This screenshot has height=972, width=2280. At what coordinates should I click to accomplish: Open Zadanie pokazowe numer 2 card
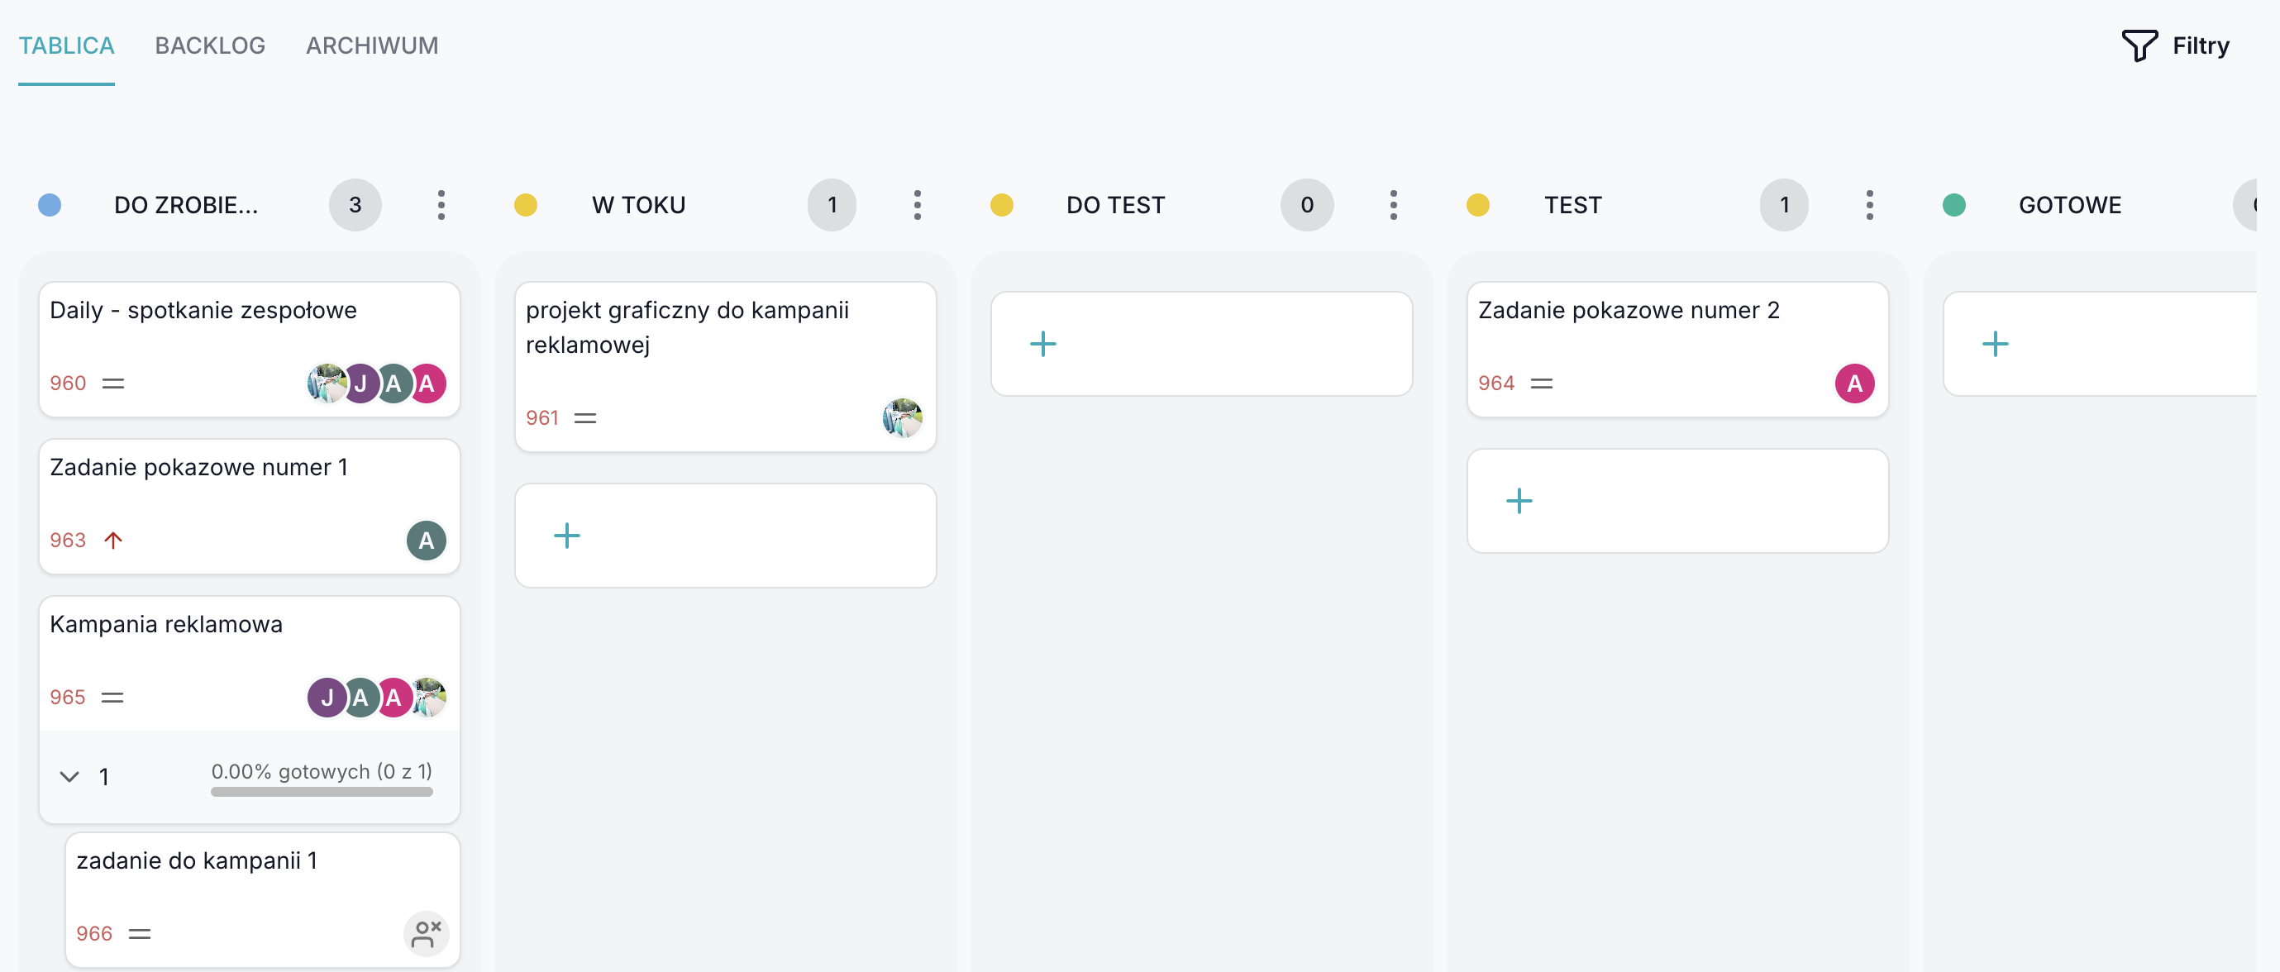(1628, 311)
